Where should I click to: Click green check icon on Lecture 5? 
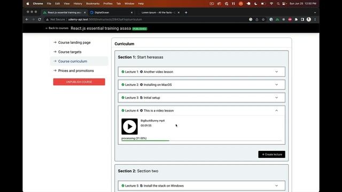coord(123,186)
